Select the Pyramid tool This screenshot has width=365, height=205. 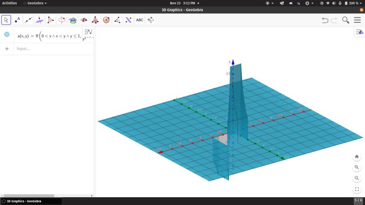click(95, 20)
